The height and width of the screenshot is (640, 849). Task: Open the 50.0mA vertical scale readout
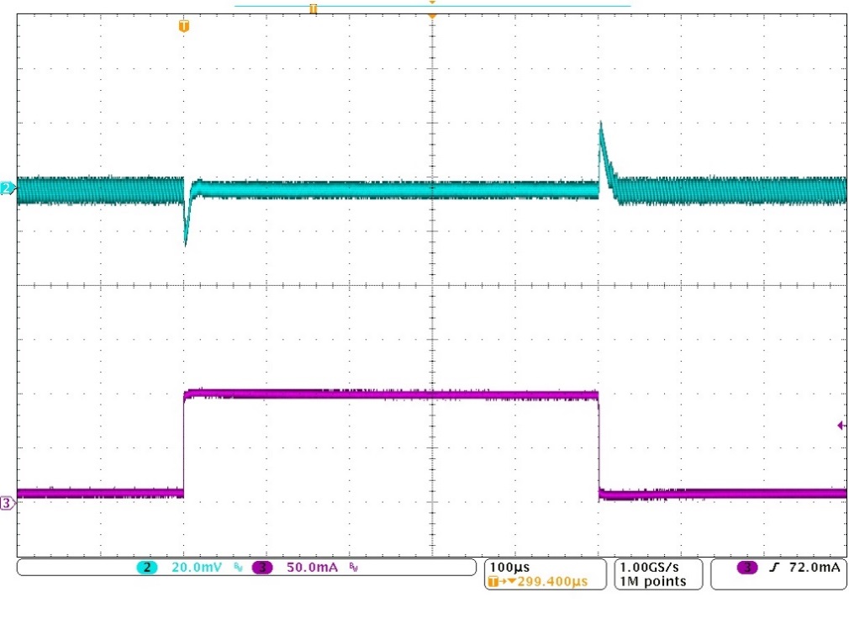311,569
